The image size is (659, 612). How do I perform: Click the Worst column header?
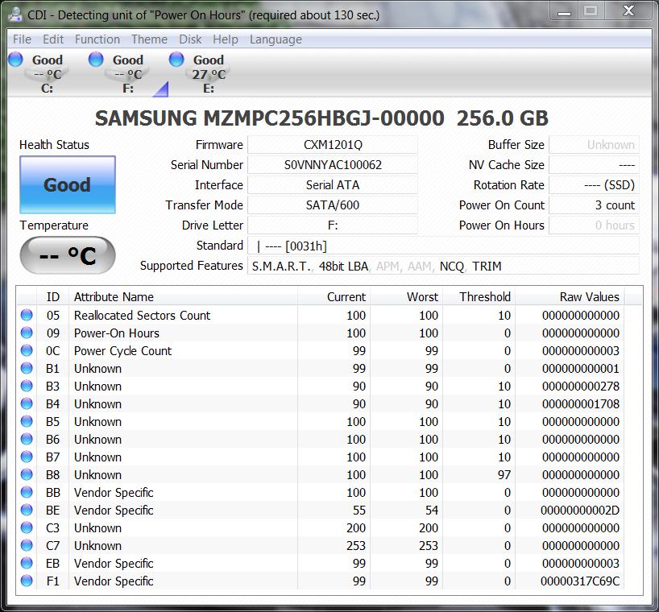click(x=406, y=297)
